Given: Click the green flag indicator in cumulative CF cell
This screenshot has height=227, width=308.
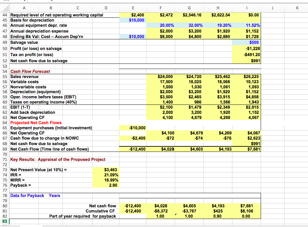Looking at the screenshot, I should (x=176, y=214).
